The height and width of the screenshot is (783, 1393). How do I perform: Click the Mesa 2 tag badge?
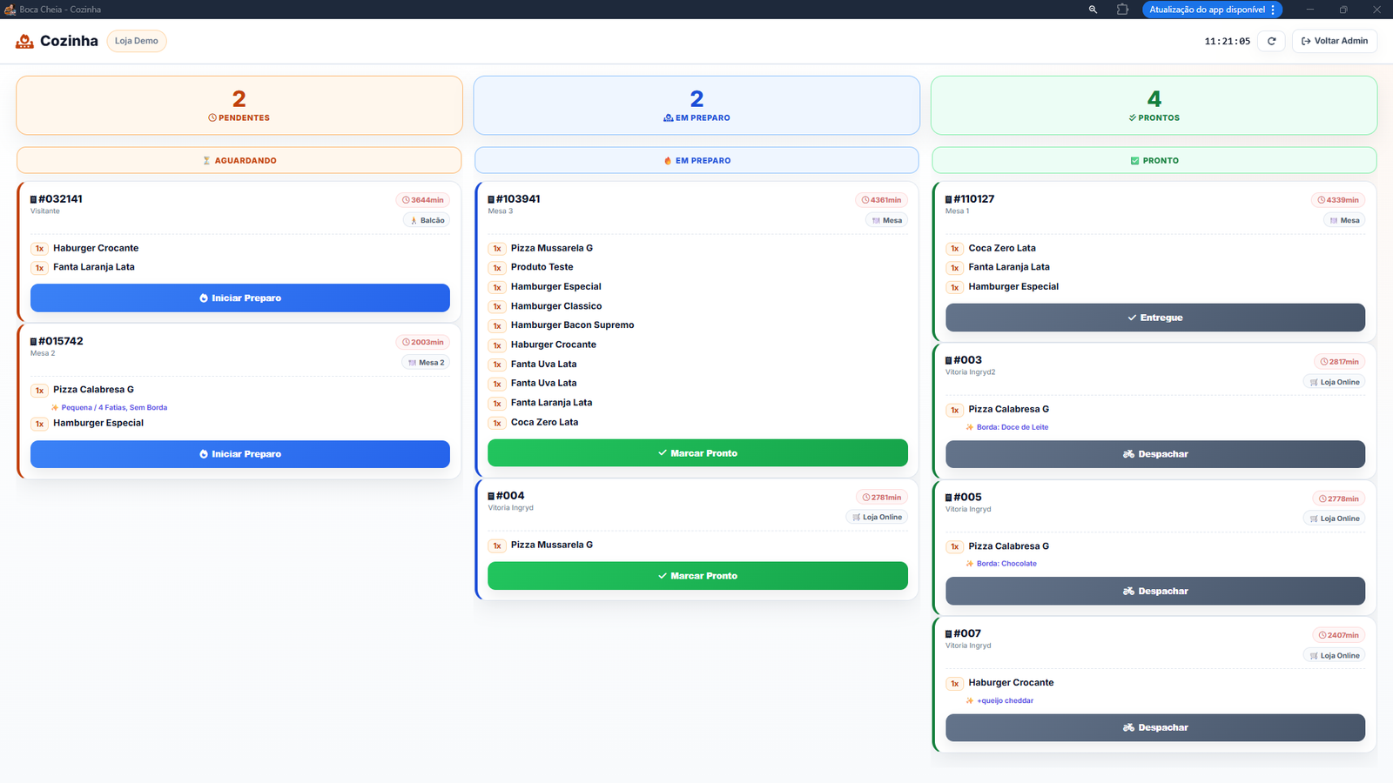pos(426,363)
